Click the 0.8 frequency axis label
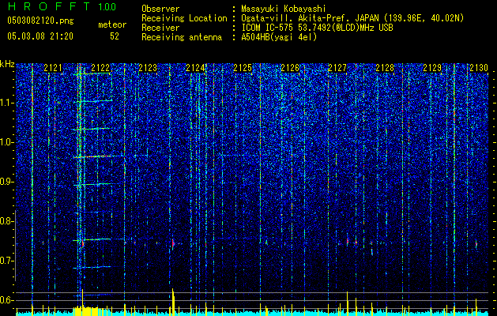Viewport: 497px width, 316px height. [x=7, y=221]
